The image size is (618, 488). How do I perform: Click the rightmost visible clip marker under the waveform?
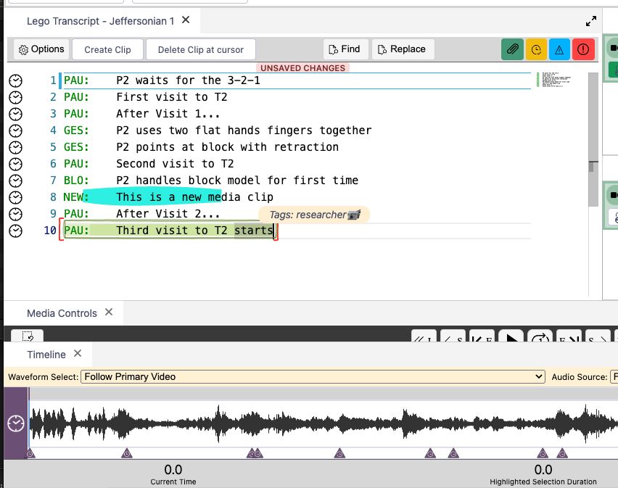(x=561, y=453)
